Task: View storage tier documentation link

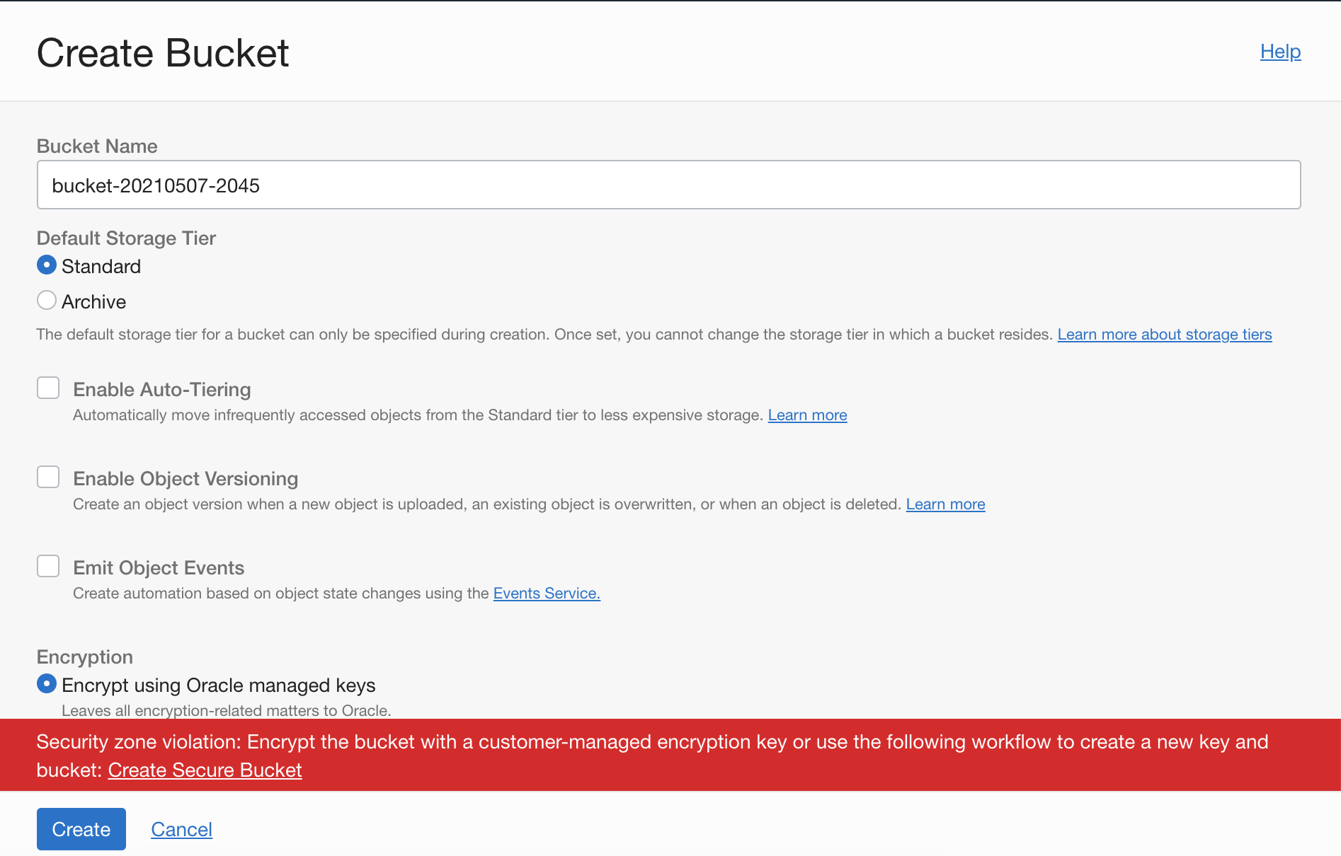Action: click(x=1164, y=334)
